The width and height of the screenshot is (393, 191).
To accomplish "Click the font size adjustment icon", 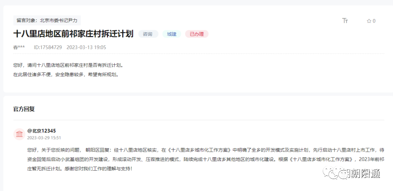I will point(345,21).
